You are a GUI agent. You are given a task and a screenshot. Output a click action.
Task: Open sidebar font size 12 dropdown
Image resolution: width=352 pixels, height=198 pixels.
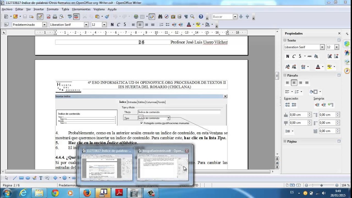click(x=337, y=47)
